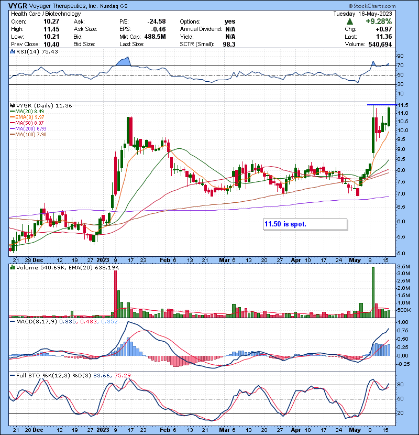
Task: Click the Mkt Cap value 488.5M
Action: point(155,37)
